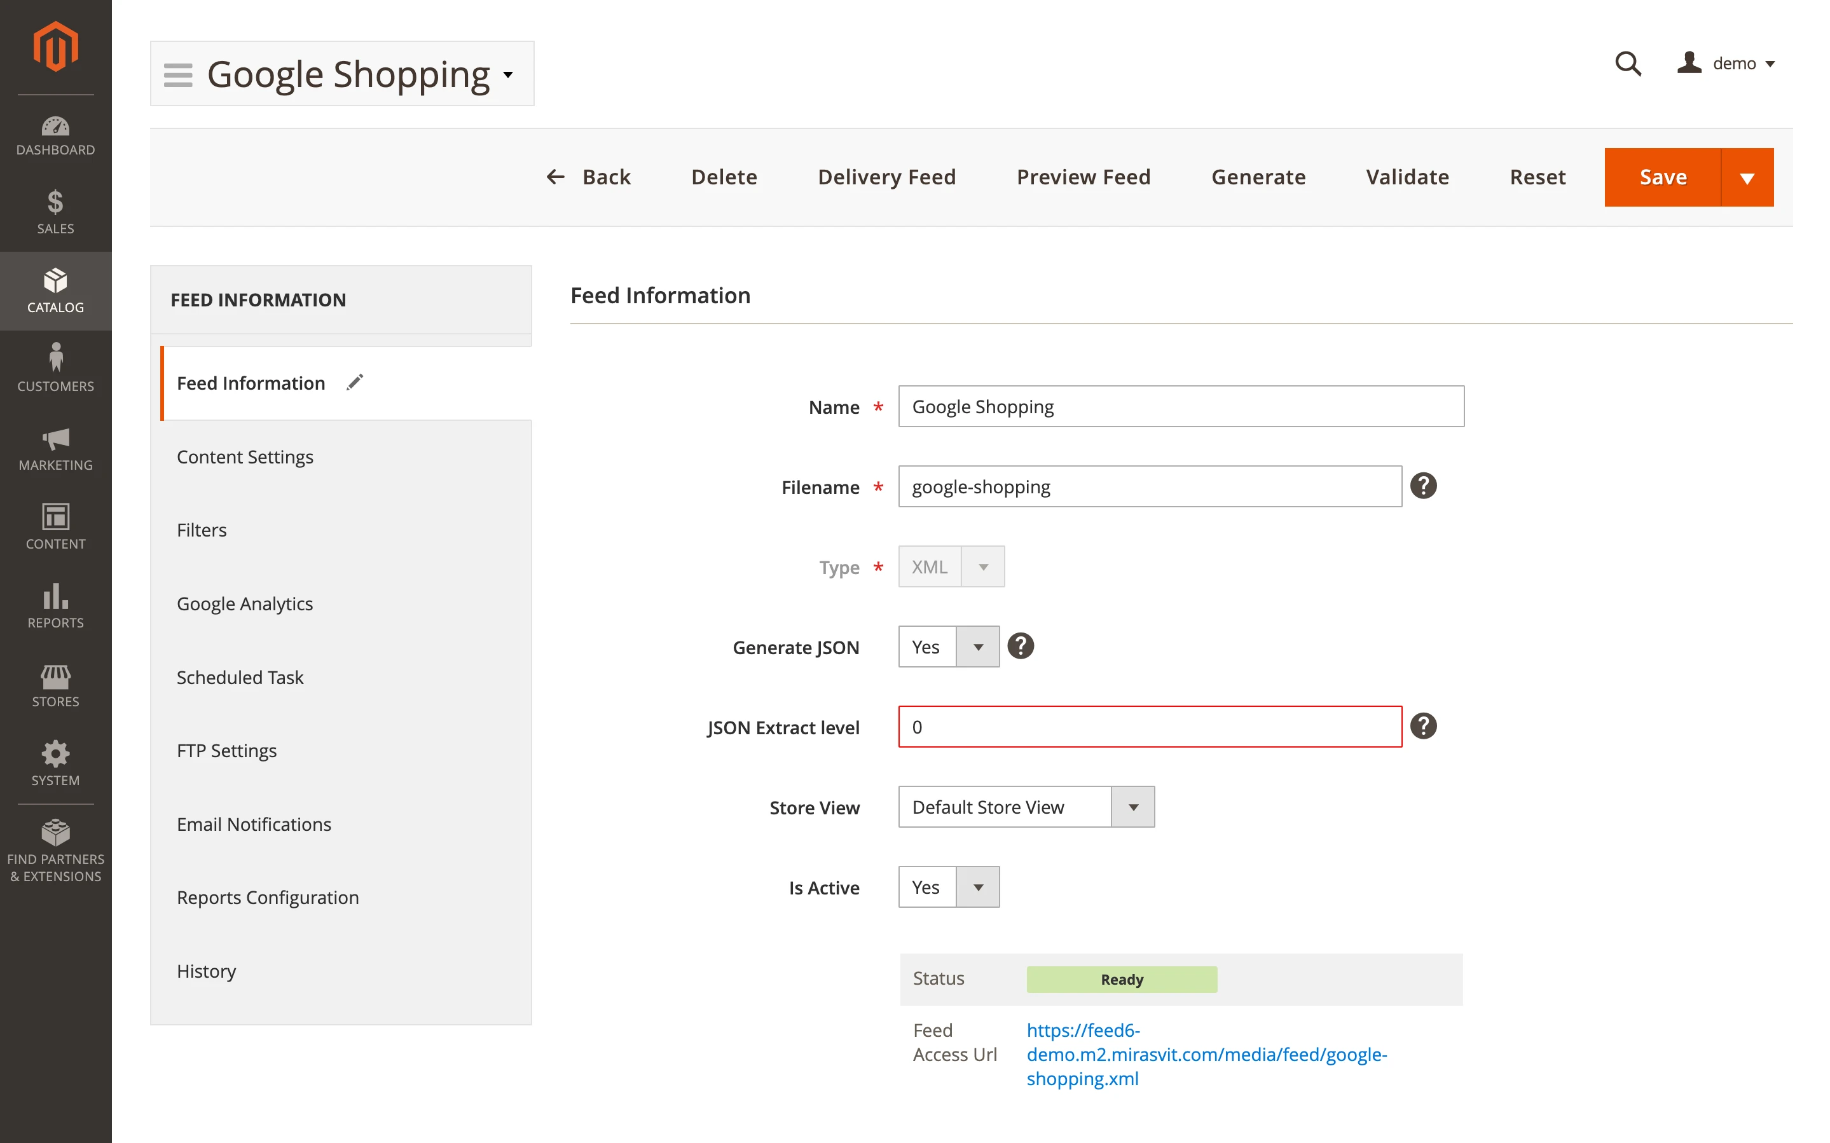
Task: Select the Marketing megaphone icon
Action: pyautogui.click(x=55, y=448)
